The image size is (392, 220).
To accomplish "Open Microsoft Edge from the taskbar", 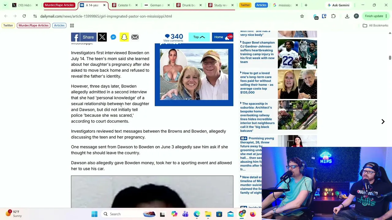I will point(197,214).
